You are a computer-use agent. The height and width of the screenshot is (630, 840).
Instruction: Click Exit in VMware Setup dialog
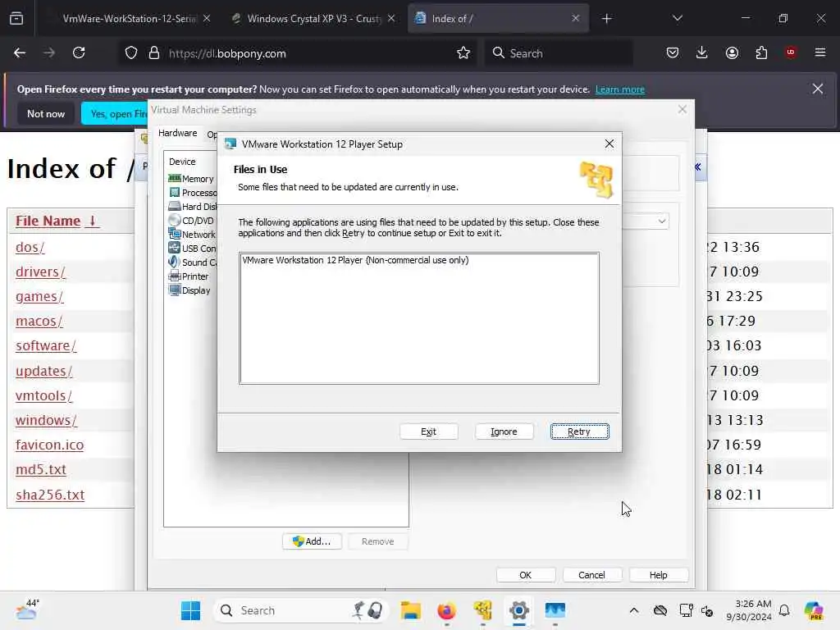[428, 431]
